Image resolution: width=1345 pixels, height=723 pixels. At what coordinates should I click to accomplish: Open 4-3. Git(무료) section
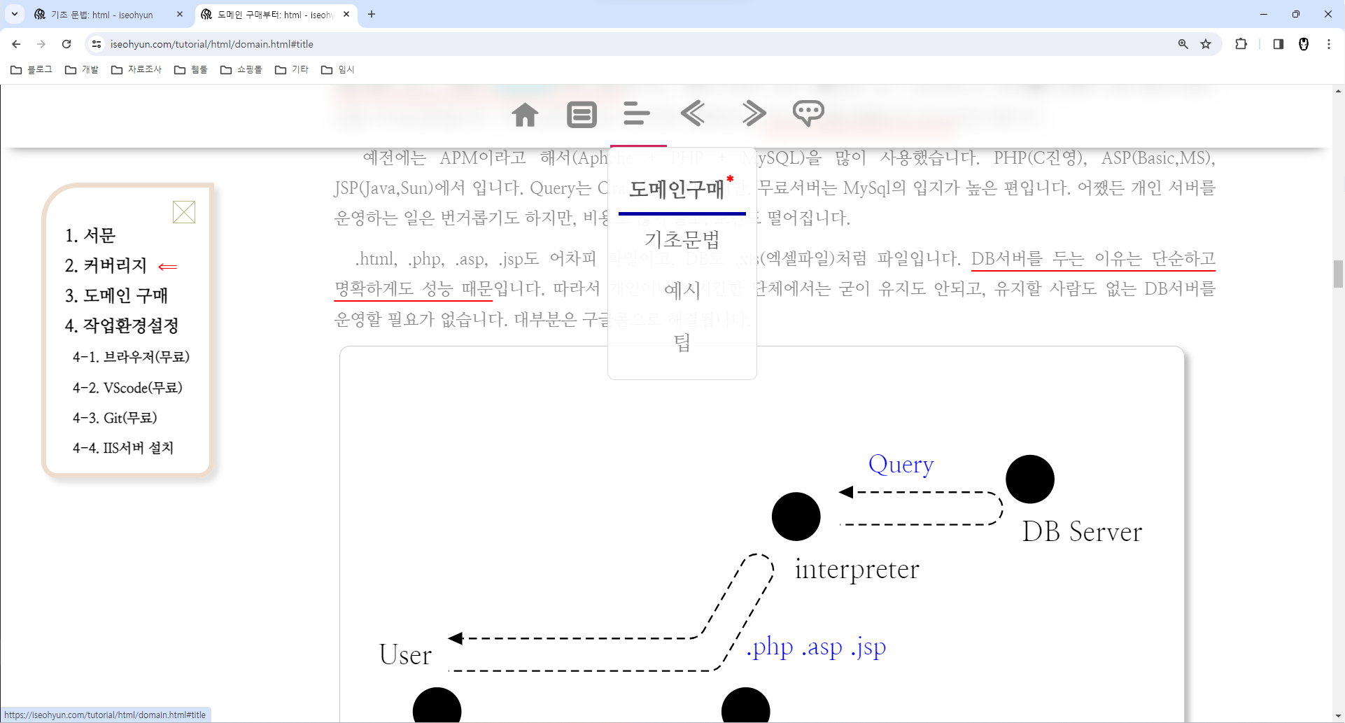[115, 418]
